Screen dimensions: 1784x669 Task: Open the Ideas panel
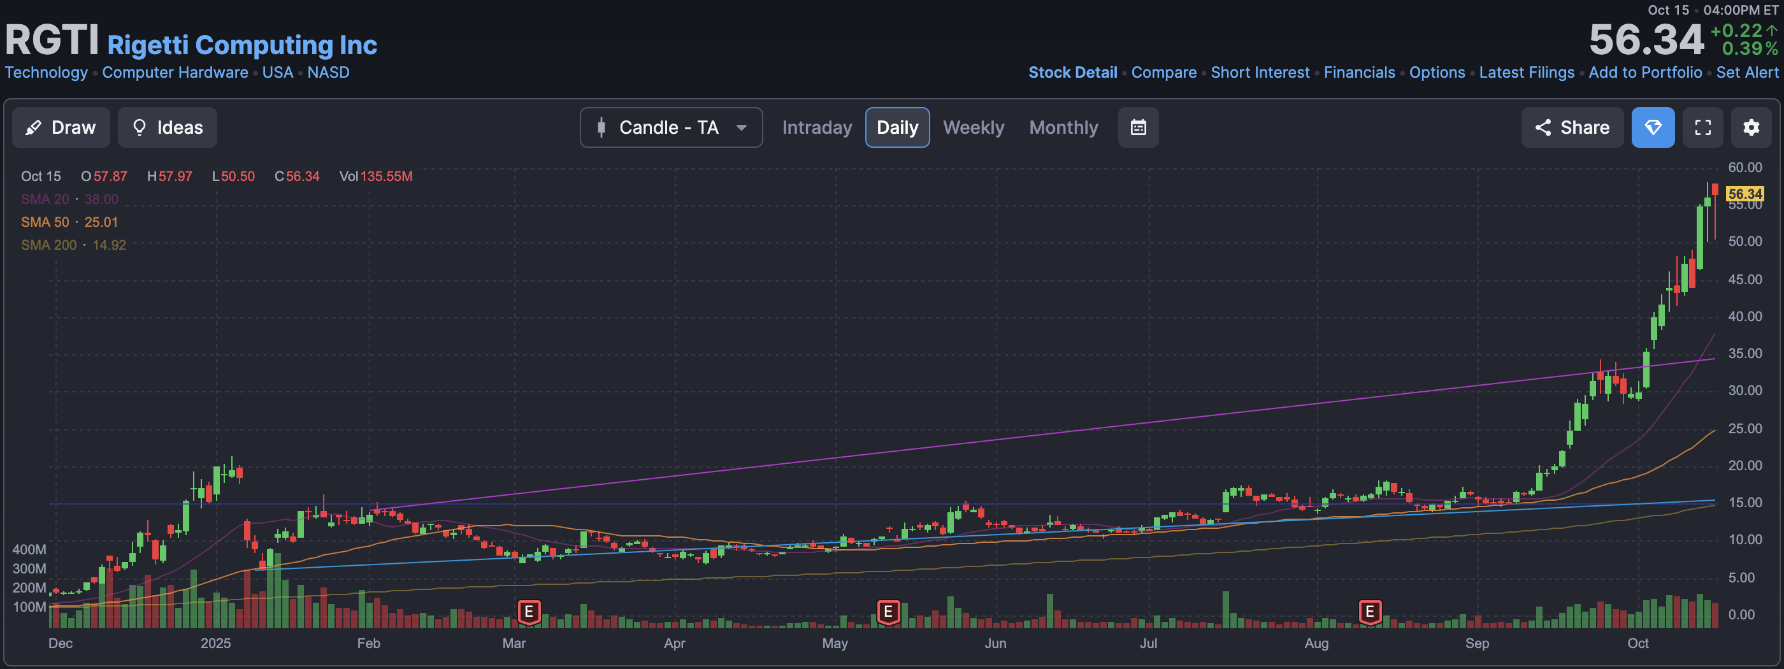pyautogui.click(x=167, y=127)
